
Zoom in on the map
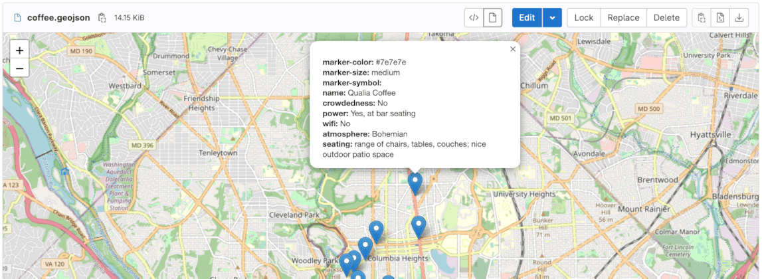click(19, 50)
